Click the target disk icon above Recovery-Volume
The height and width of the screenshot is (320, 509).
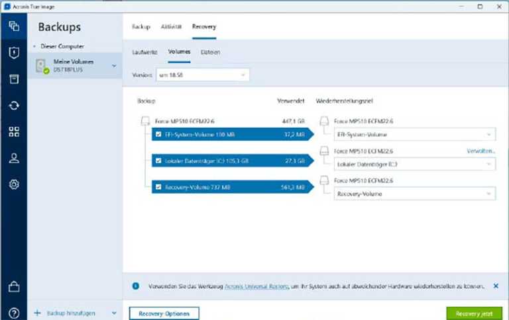(x=324, y=180)
